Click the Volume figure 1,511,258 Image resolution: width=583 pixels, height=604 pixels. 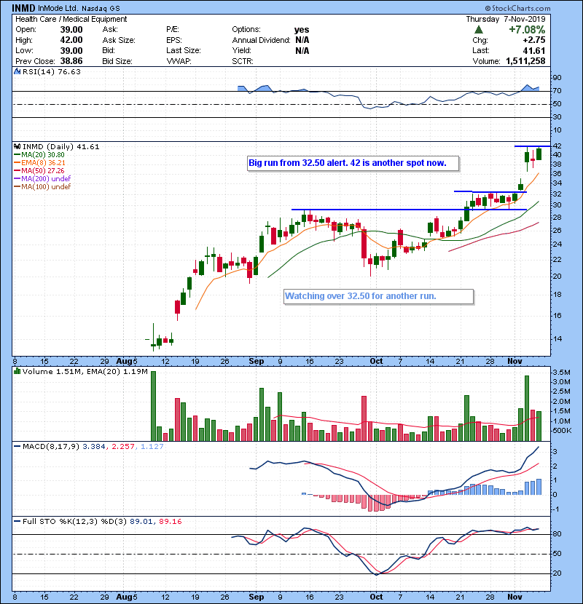[x=525, y=61]
